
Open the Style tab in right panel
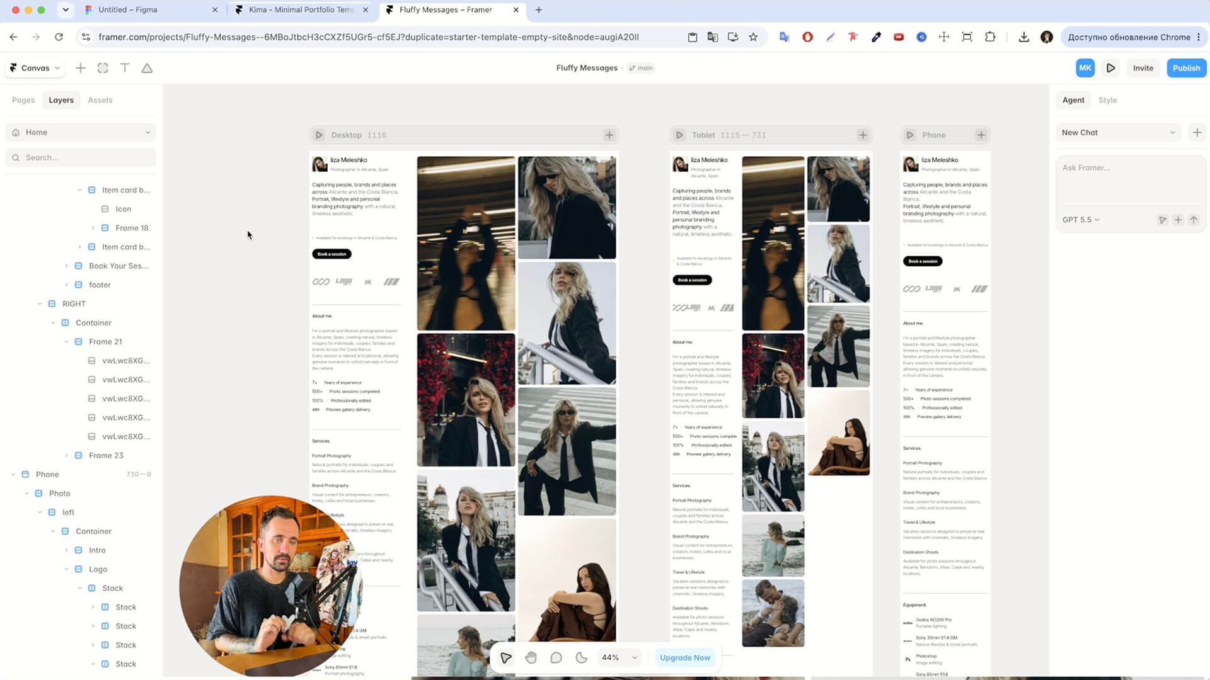coord(1107,100)
